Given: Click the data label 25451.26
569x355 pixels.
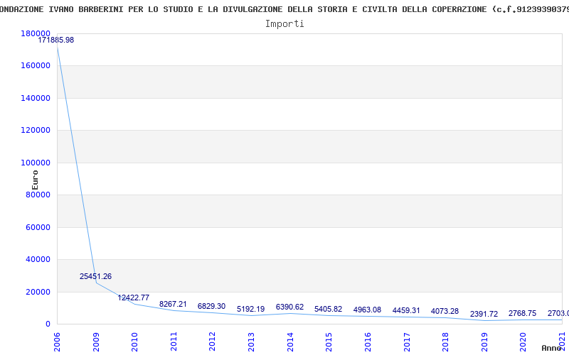Looking at the screenshot, I should [x=96, y=276].
